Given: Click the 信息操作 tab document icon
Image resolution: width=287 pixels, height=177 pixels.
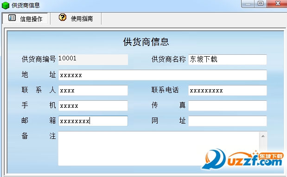Looking at the screenshot, I should (12, 18).
